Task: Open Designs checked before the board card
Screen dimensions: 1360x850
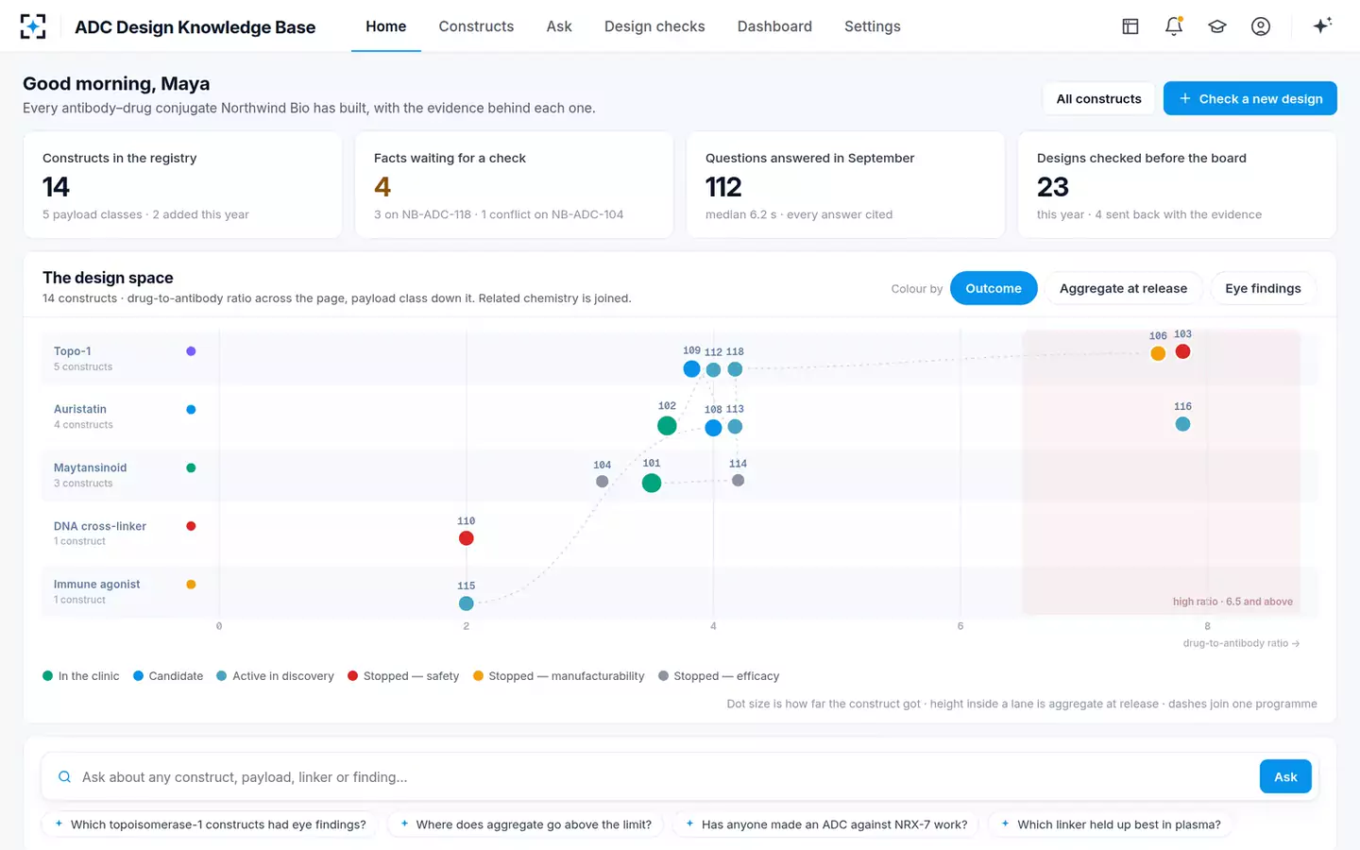Action: pyautogui.click(x=1177, y=185)
